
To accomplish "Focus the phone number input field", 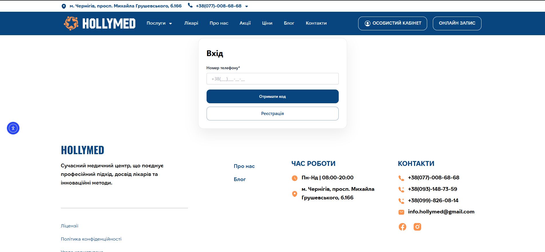I will [x=272, y=79].
